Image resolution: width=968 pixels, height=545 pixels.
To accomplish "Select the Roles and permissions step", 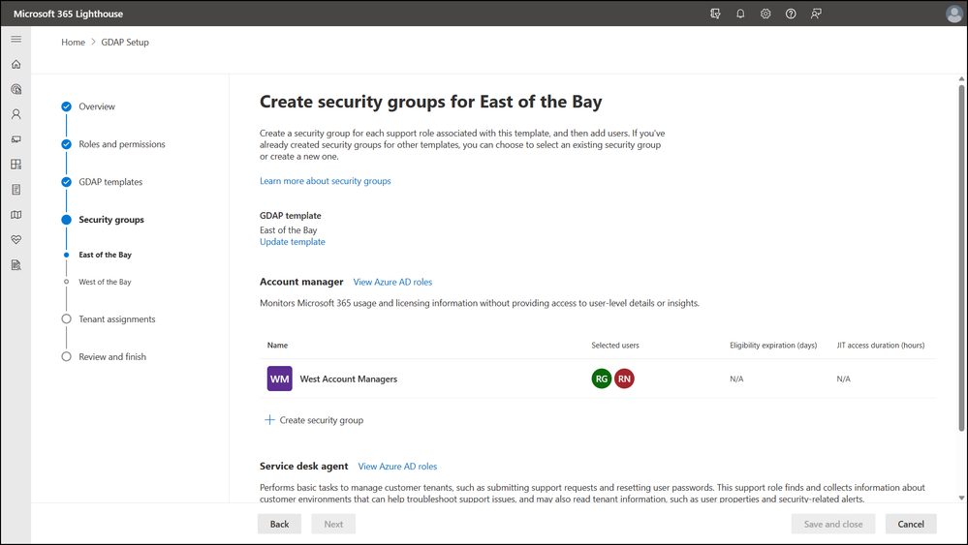I will click(122, 144).
